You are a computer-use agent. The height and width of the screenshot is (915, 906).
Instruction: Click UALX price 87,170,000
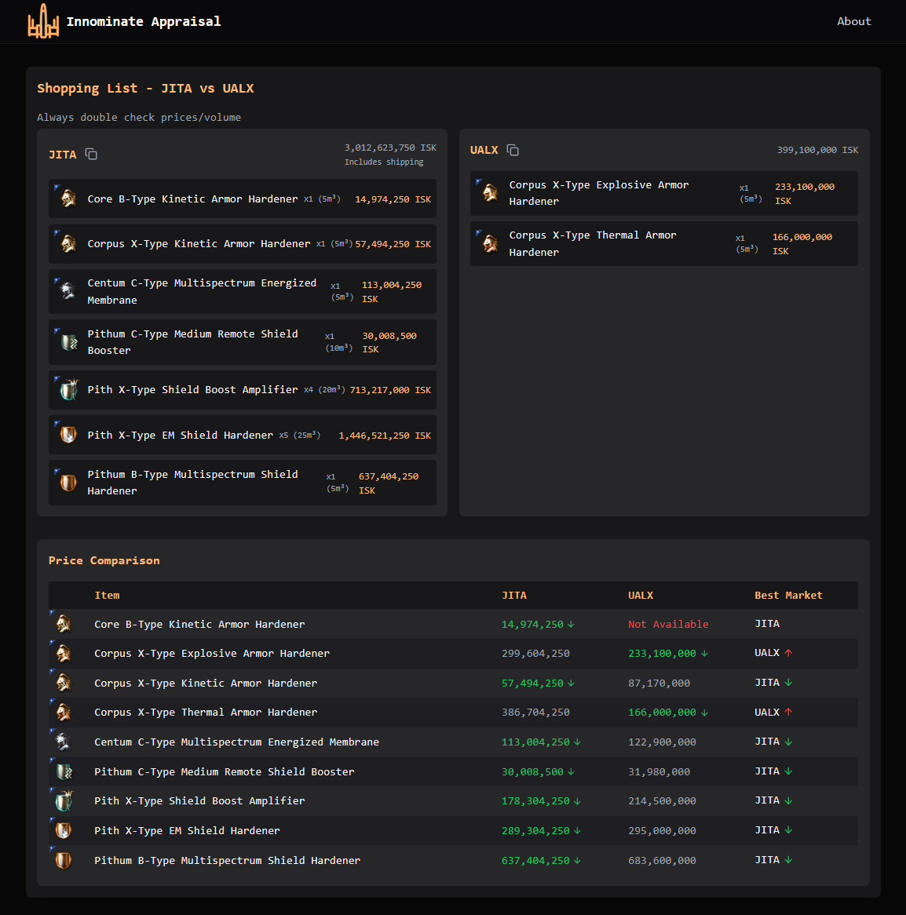tap(659, 683)
